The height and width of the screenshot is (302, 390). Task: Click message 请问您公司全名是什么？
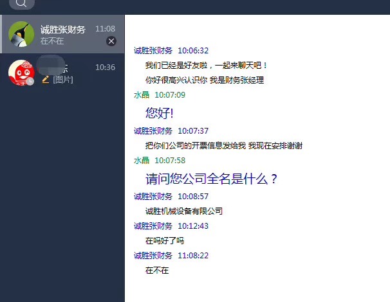click(212, 179)
